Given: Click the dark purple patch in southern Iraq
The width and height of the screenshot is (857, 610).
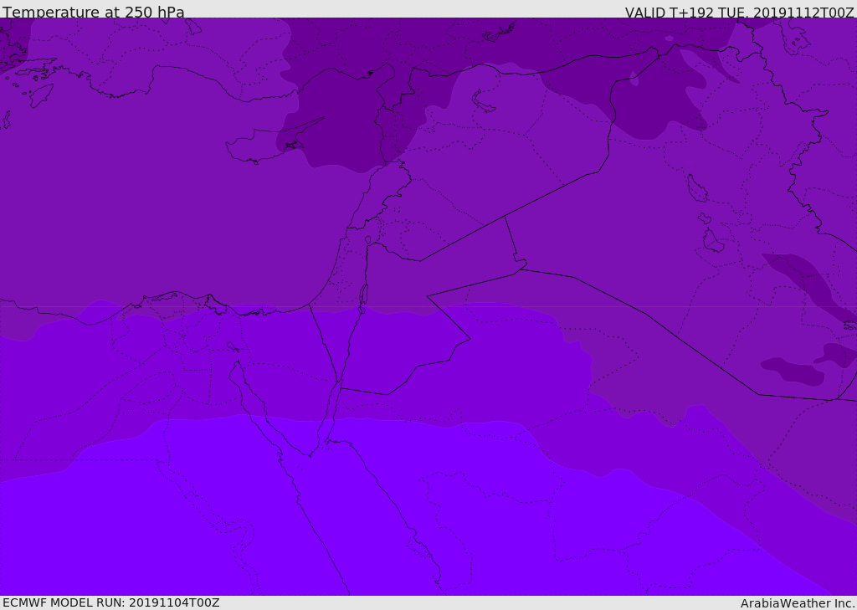Looking at the screenshot, I should (x=791, y=370).
